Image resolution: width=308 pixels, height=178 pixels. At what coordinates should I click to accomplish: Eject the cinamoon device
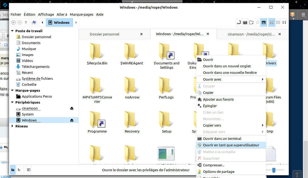72,108
